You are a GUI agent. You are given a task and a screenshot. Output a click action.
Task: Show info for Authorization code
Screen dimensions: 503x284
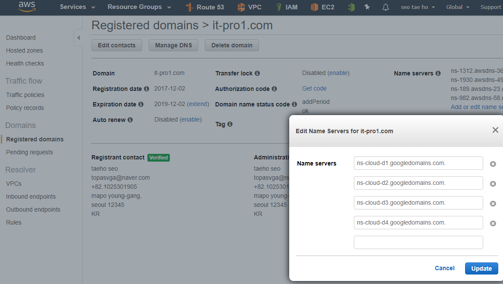pyautogui.click(x=274, y=89)
